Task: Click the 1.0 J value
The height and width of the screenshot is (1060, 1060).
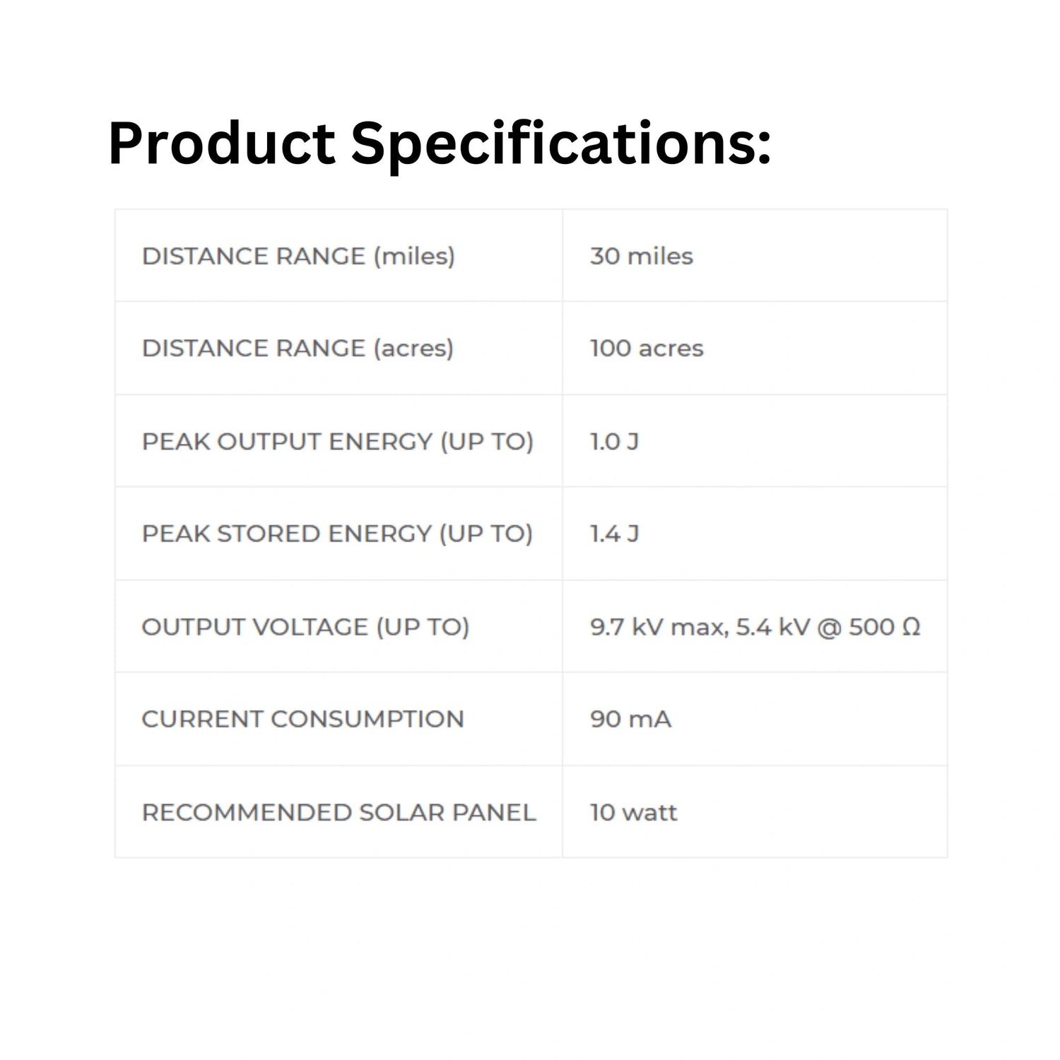Action: (x=614, y=442)
